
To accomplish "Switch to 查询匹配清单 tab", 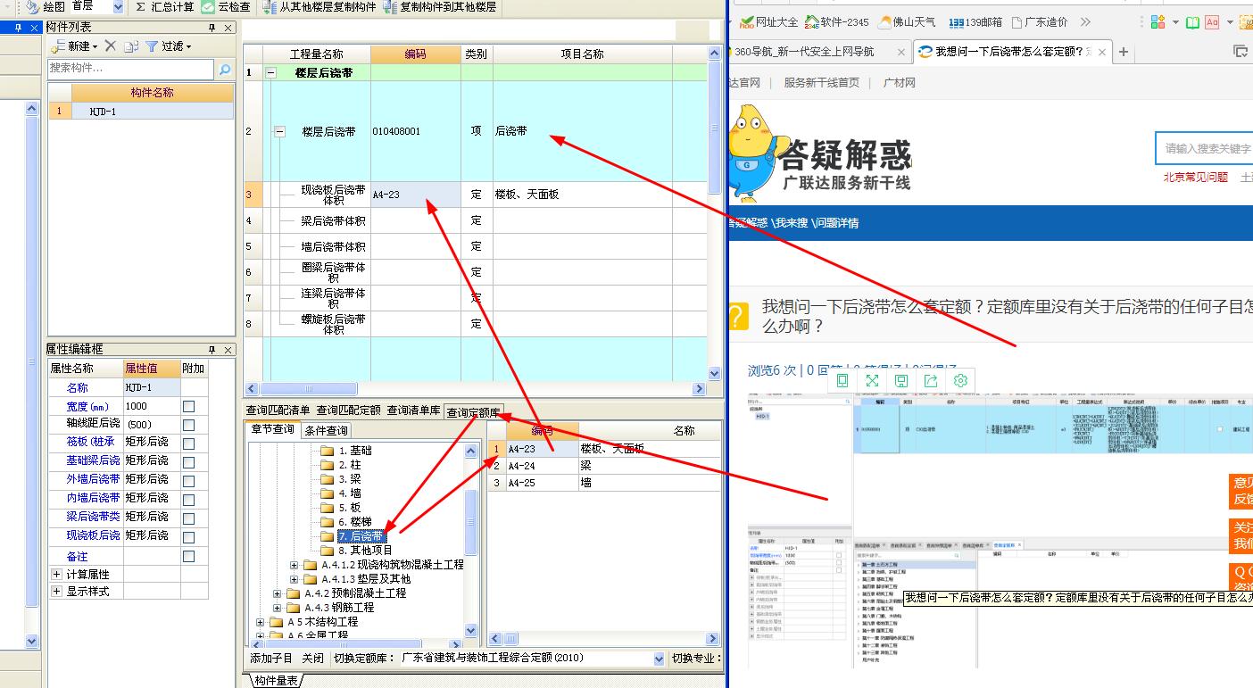I will point(278,410).
